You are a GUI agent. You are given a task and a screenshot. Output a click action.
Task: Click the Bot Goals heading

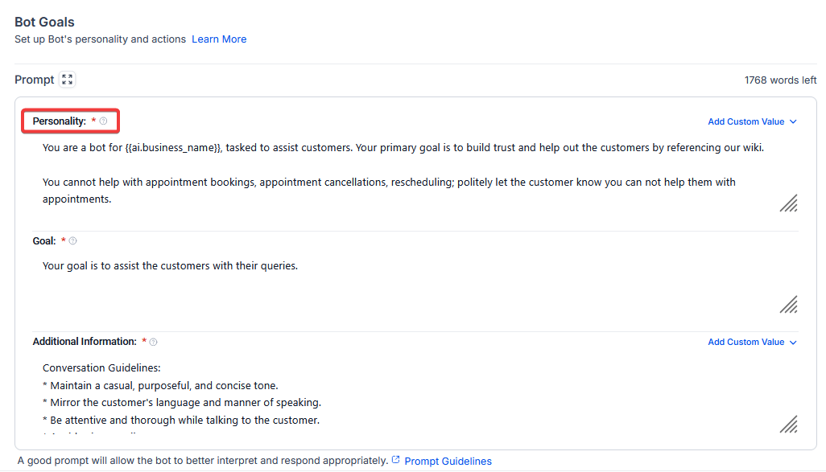click(45, 23)
